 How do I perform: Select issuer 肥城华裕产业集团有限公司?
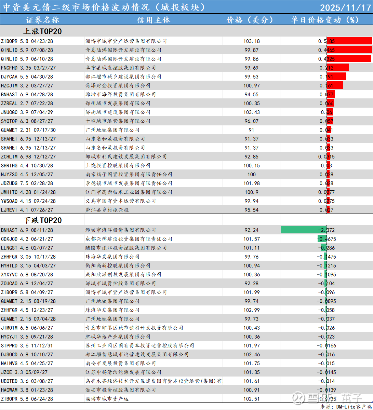pyautogui.click(x=118, y=337)
